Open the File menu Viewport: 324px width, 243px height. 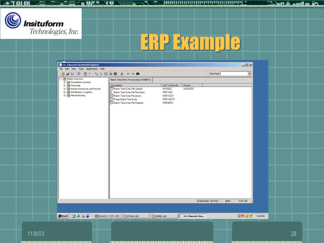tap(61, 69)
